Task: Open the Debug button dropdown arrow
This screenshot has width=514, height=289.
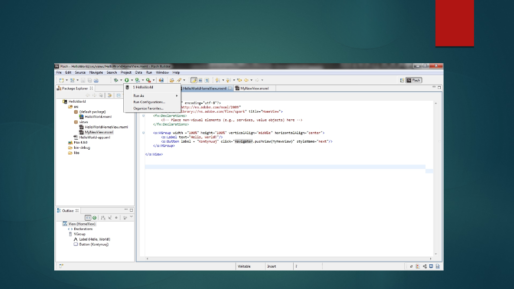Action: click(x=121, y=80)
